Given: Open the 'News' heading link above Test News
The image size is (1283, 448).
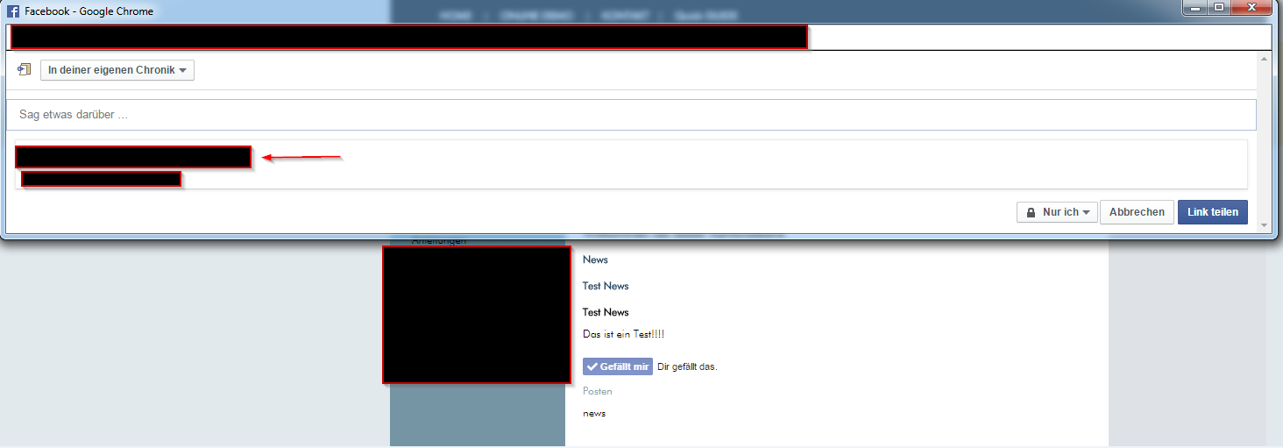Looking at the screenshot, I should pos(595,260).
